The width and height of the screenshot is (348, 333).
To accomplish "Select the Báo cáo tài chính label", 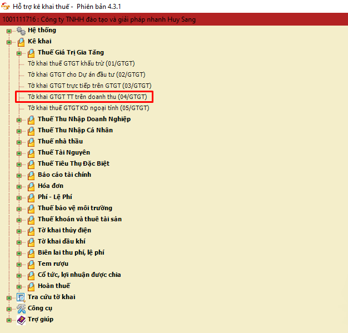I will pos(64,175).
